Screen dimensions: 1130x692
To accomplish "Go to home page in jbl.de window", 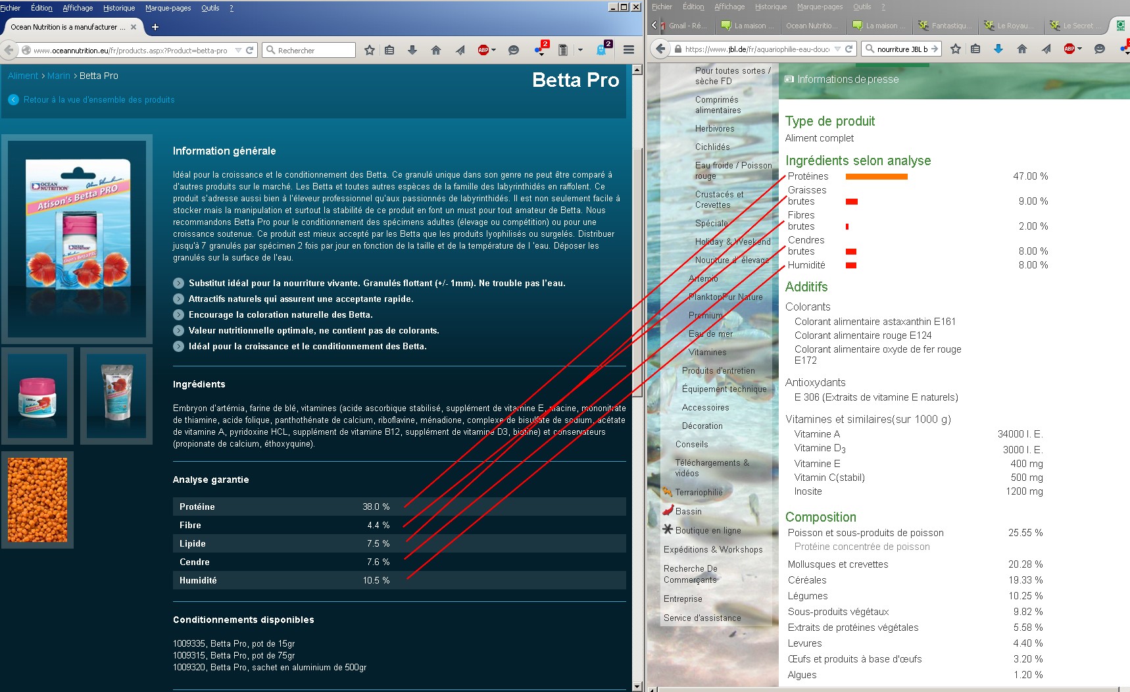I will [x=1021, y=49].
